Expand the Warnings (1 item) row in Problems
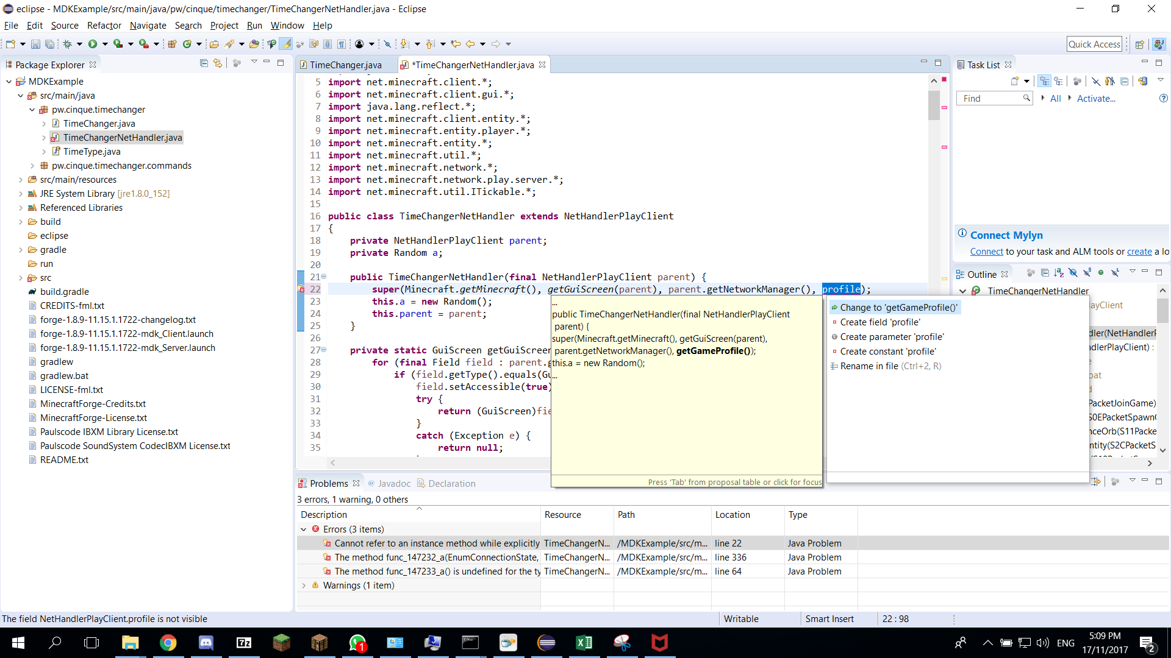 tap(304, 585)
